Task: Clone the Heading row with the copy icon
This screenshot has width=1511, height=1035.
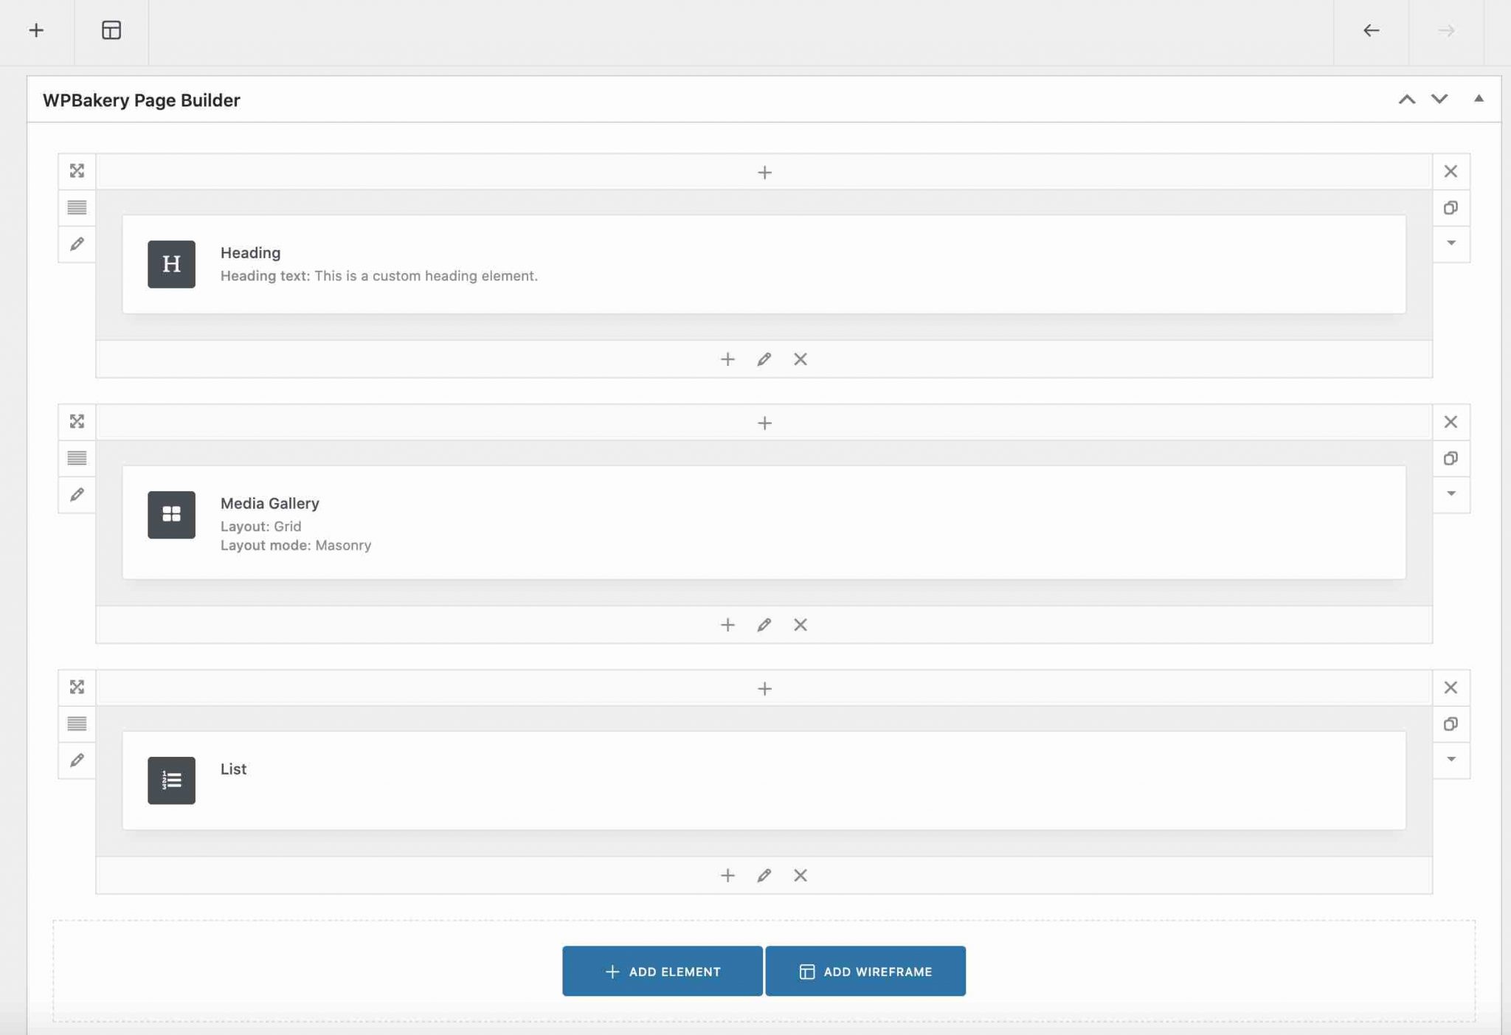Action: click(x=1451, y=208)
